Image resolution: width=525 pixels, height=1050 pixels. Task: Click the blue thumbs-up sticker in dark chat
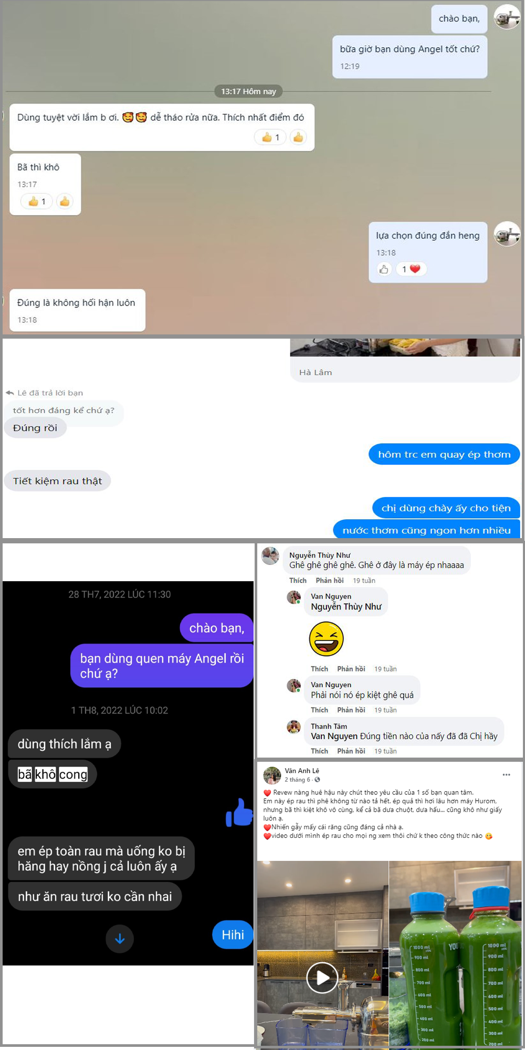(239, 812)
